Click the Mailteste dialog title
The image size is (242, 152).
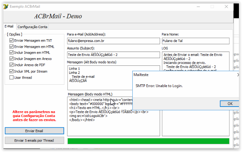click(141, 75)
